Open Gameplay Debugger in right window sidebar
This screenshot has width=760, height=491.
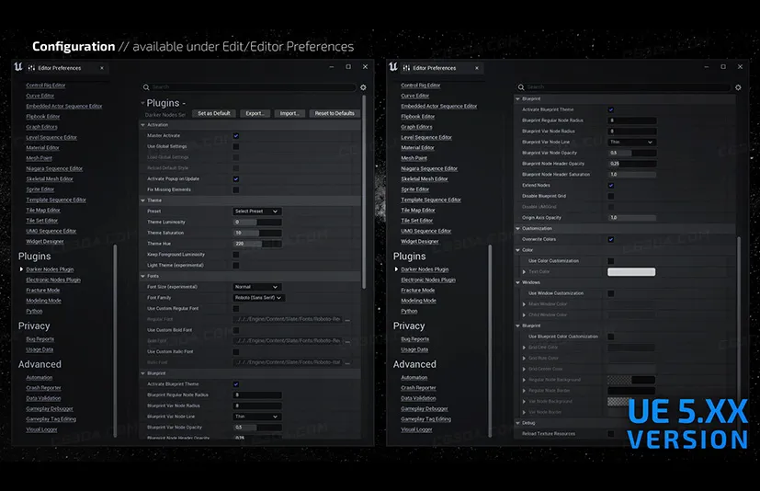click(424, 409)
